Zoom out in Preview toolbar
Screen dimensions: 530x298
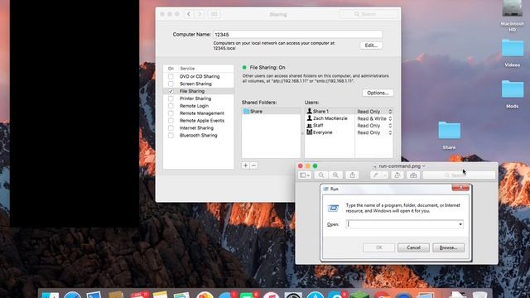point(321,175)
